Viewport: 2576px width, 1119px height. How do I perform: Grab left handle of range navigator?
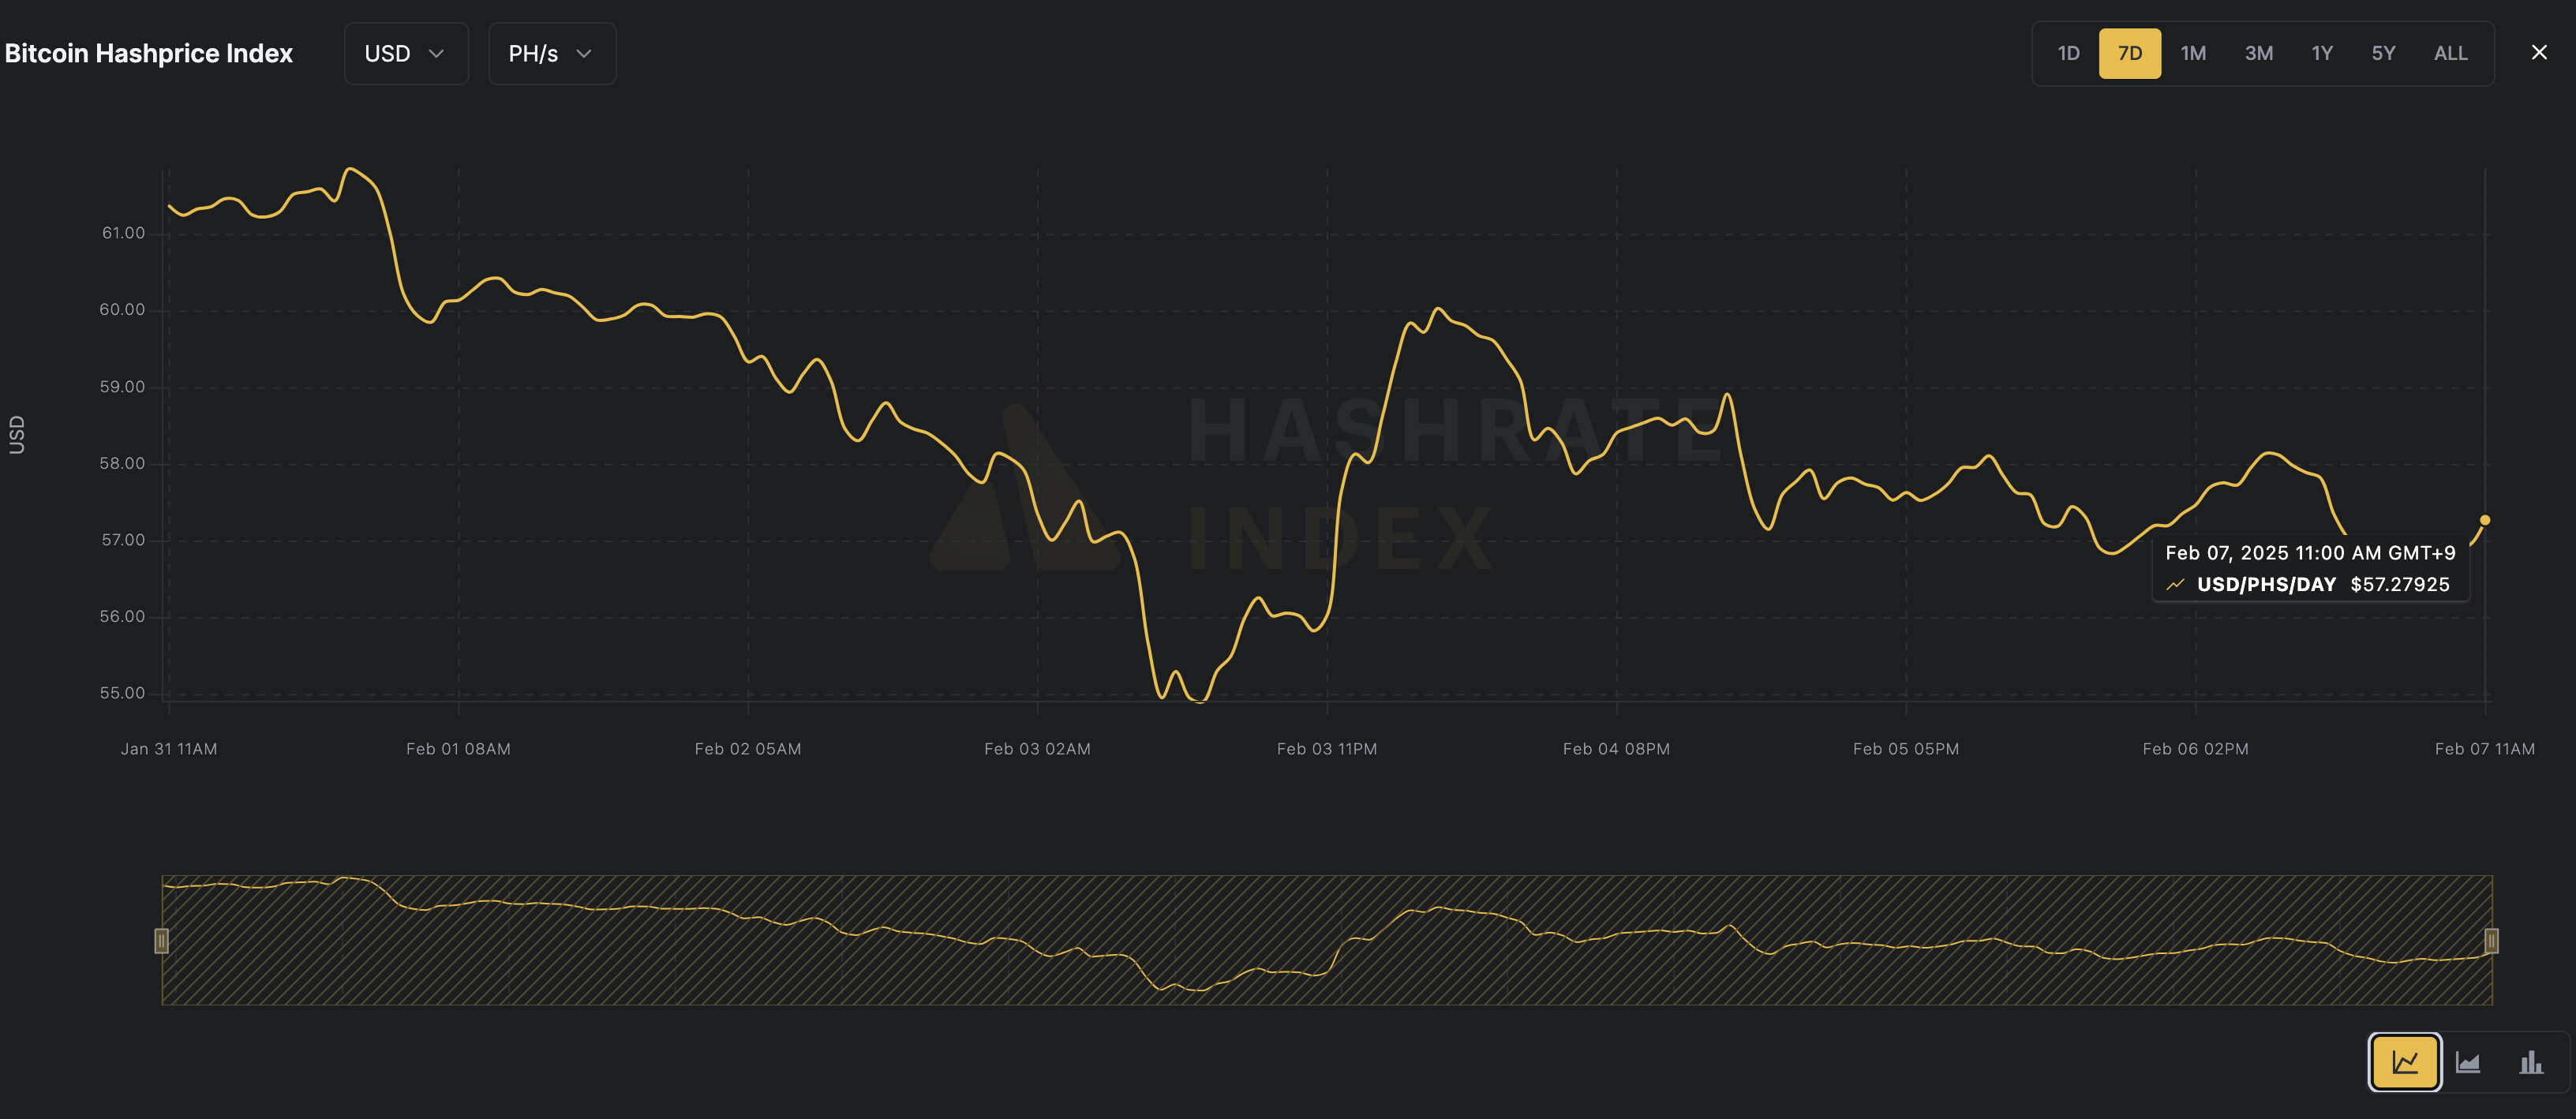pyautogui.click(x=161, y=940)
